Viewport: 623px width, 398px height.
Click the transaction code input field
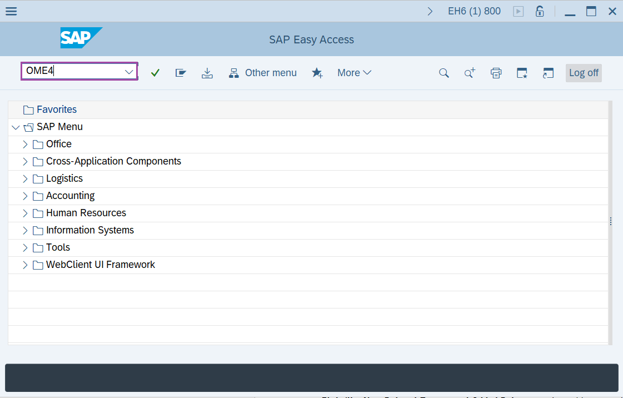[x=72, y=71]
